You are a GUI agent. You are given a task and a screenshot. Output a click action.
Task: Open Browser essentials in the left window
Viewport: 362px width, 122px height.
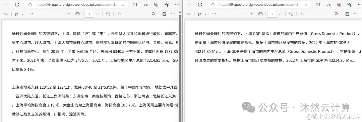(167, 5)
